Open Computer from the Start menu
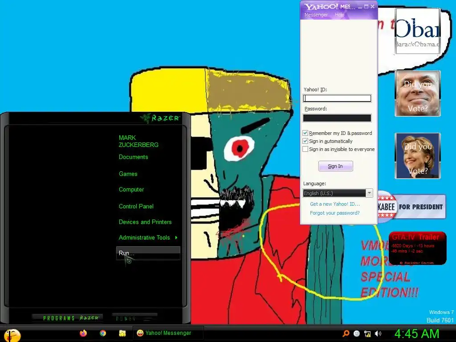456x342 pixels. coord(131,190)
